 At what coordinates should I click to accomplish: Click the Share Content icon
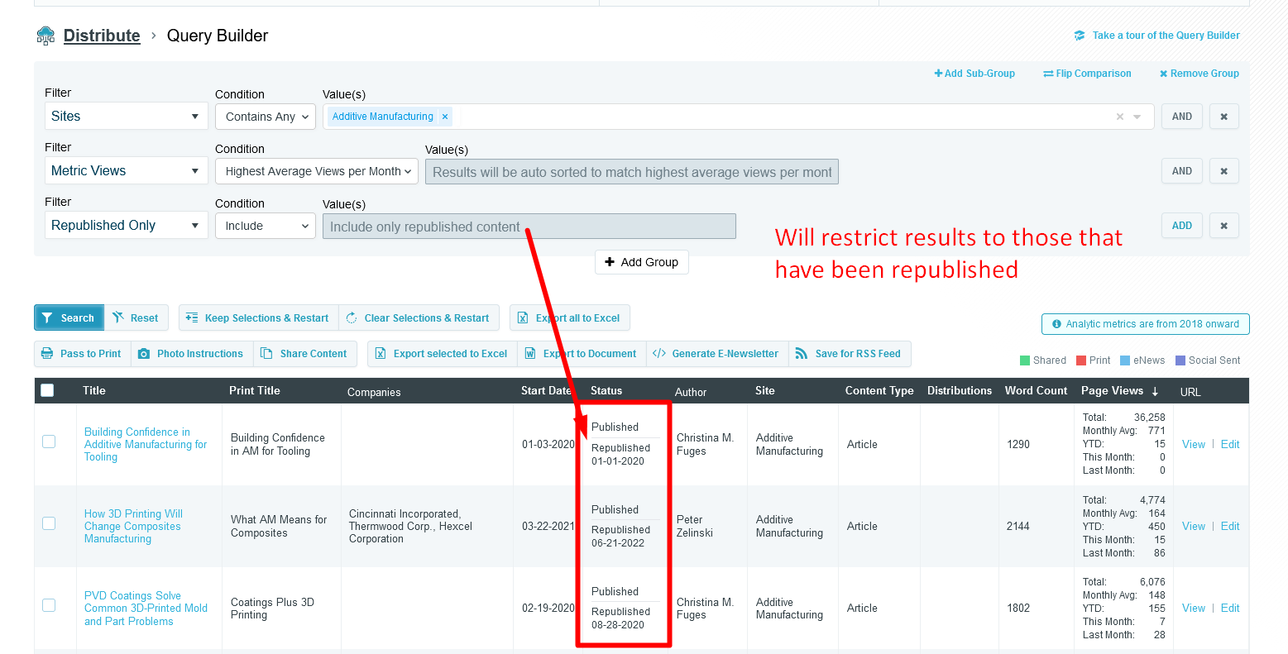pos(266,354)
